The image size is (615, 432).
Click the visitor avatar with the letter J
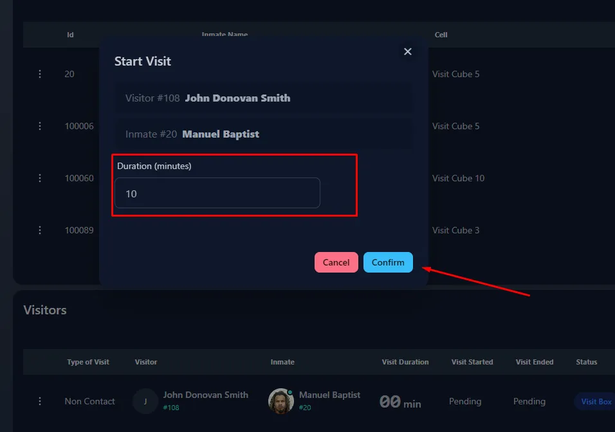(145, 401)
